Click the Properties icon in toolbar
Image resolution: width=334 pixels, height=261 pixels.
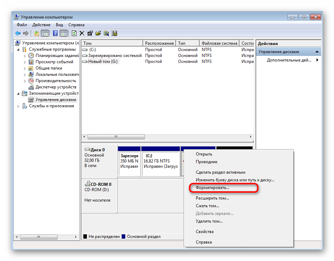[x=90, y=33]
